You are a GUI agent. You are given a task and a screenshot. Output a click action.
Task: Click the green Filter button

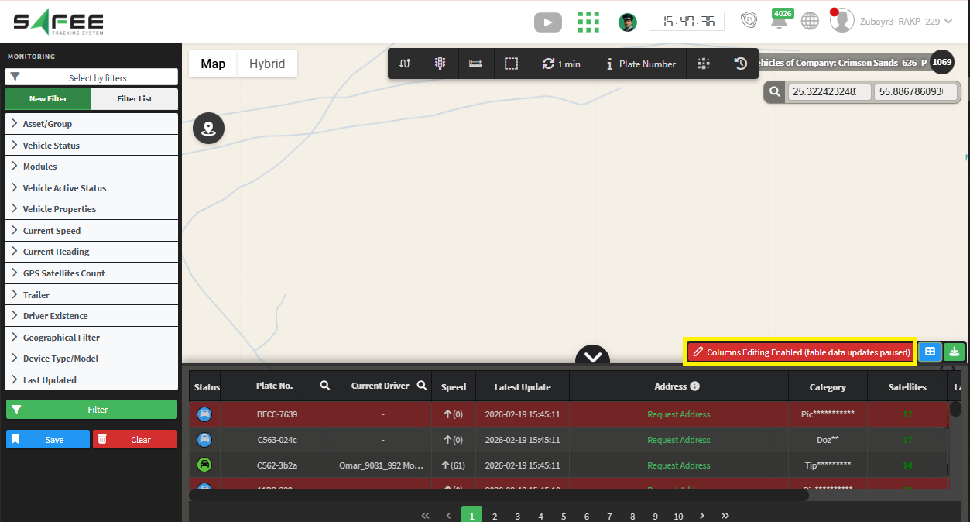click(91, 410)
